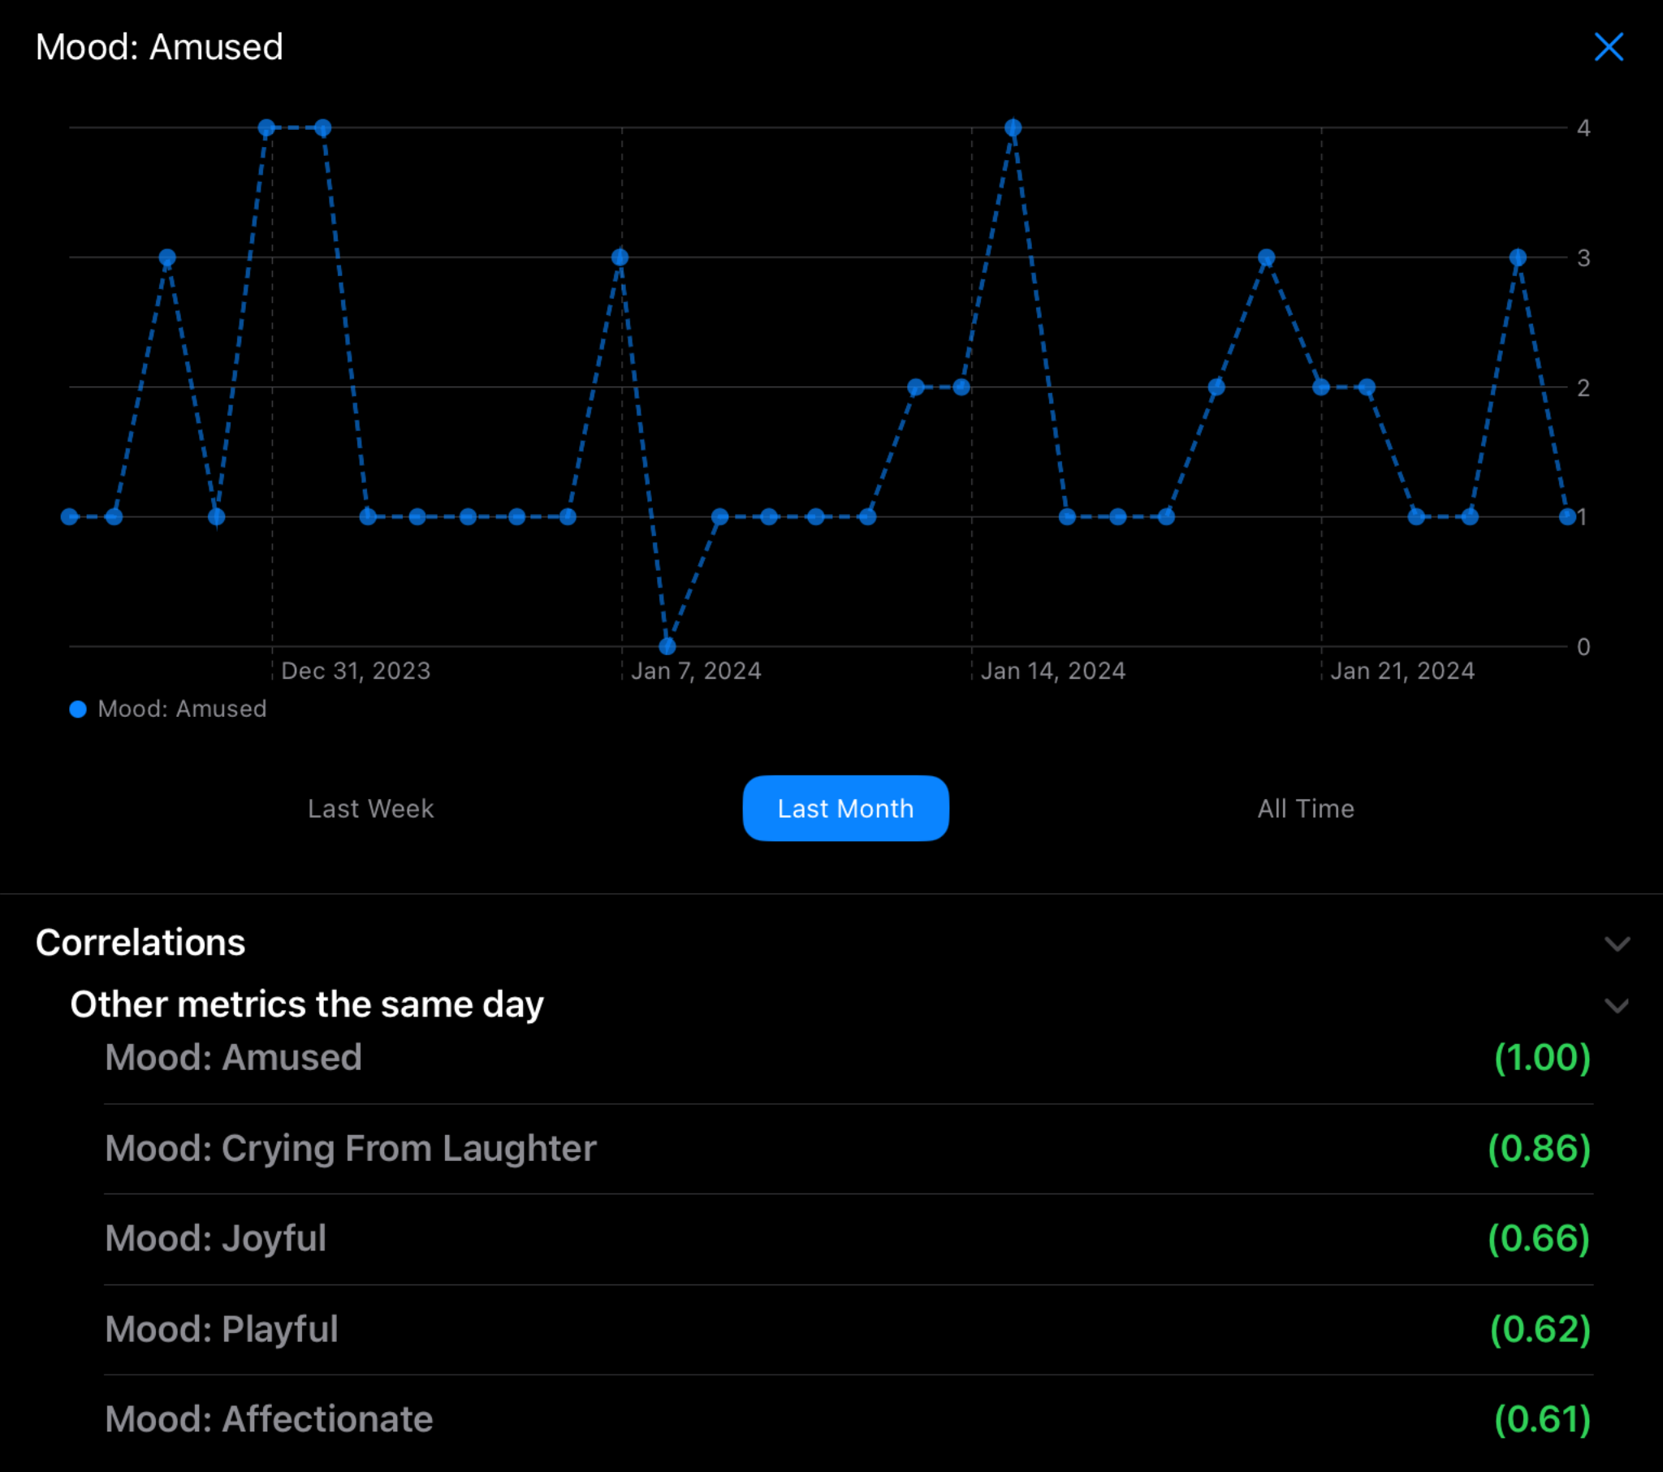Screen dimensions: 1663x1472
Task: Click the Jan 21, 2024 axis label
Action: pos(1402,671)
